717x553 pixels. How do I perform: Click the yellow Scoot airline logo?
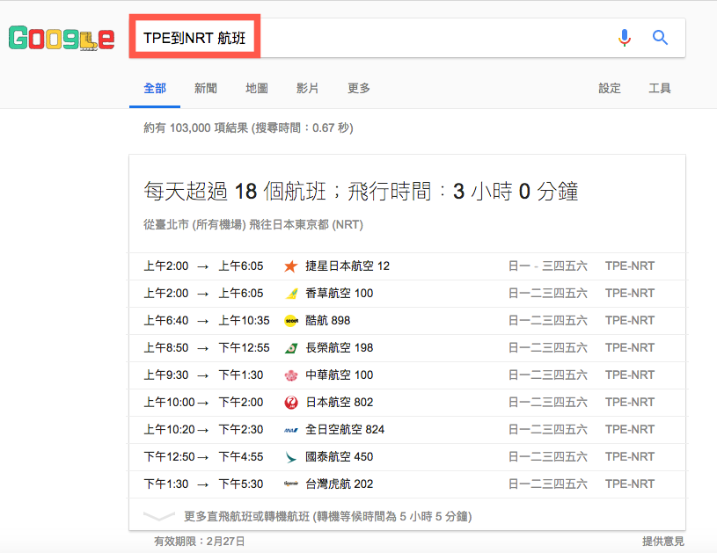coord(291,321)
